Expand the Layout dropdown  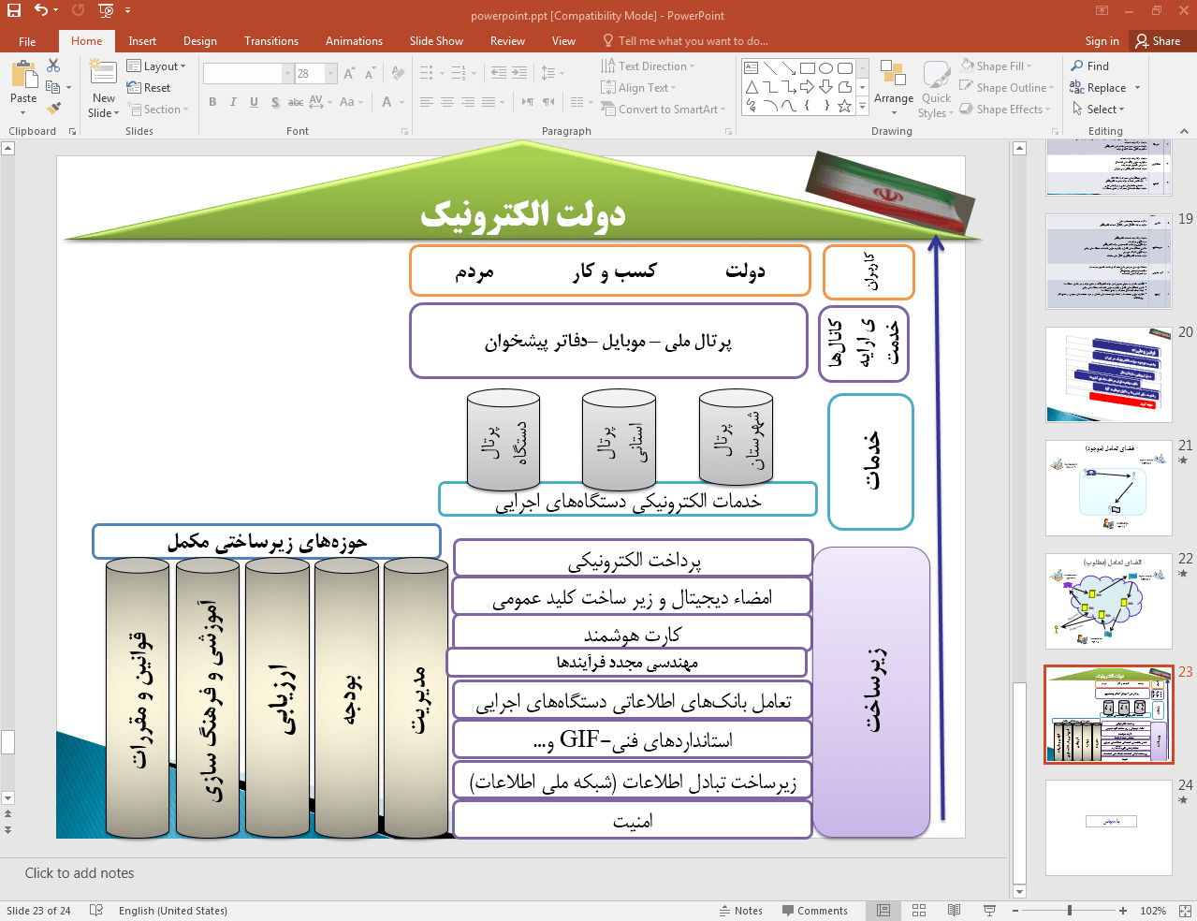point(156,66)
